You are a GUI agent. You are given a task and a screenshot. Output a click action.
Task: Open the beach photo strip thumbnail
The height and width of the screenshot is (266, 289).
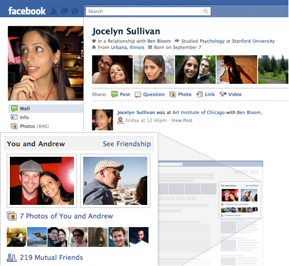(x=237, y=70)
